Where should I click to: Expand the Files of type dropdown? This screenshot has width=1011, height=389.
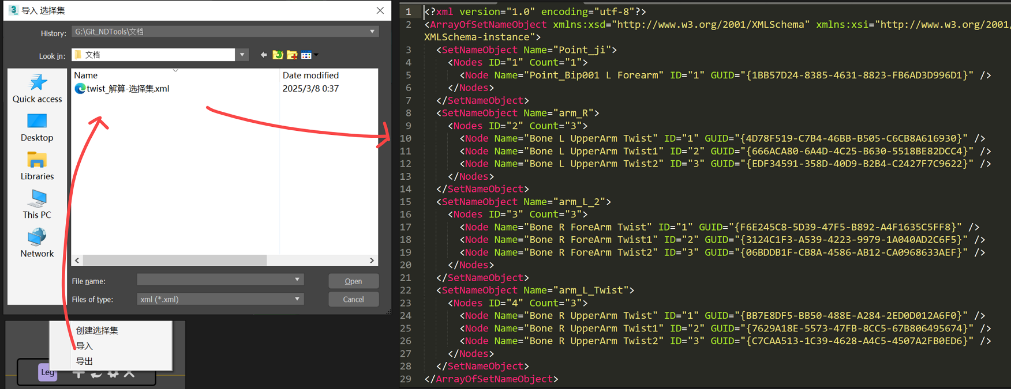[297, 299]
